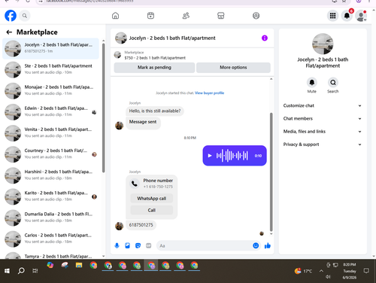Screen dimensions: 376x283
Task: Open Karito conversation in the list
Action: (x=50, y=196)
